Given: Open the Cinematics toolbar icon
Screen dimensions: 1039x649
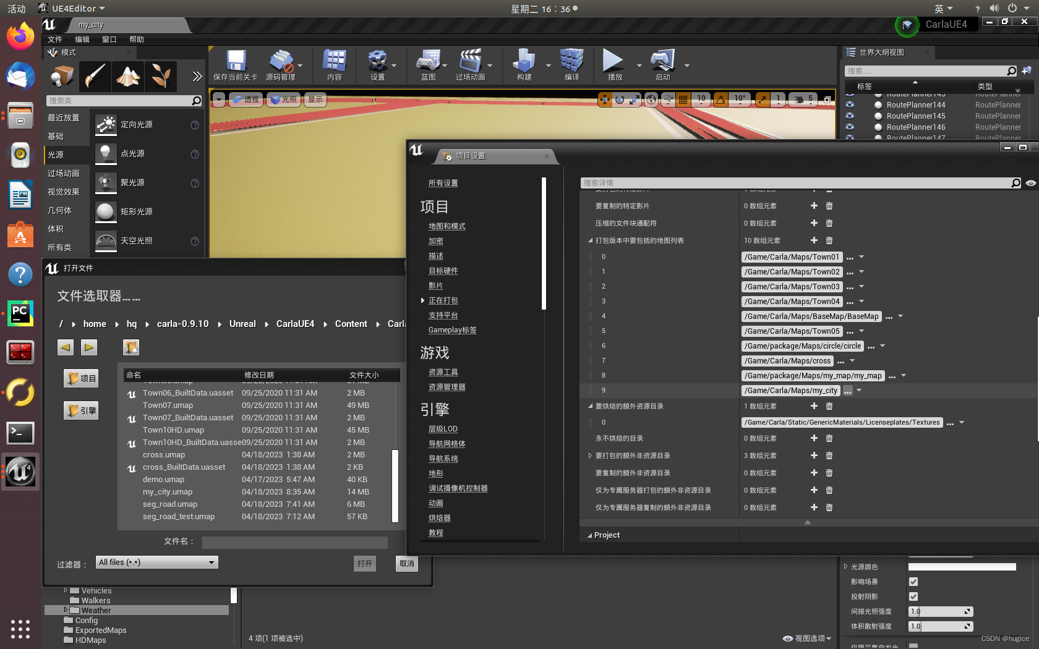Looking at the screenshot, I should 471,62.
